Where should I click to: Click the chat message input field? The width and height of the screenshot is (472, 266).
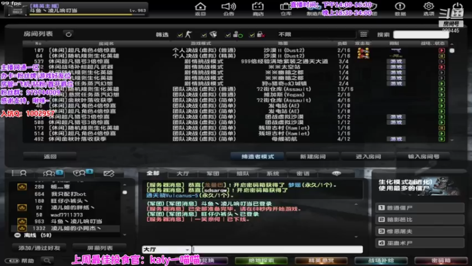(x=277, y=249)
